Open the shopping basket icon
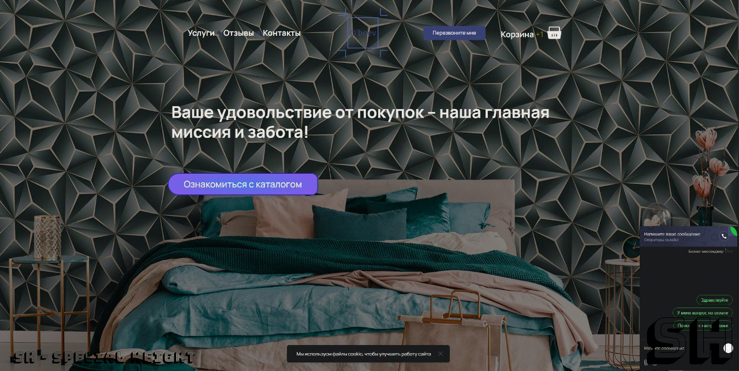Viewport: 739px width, 371px height. (x=554, y=33)
